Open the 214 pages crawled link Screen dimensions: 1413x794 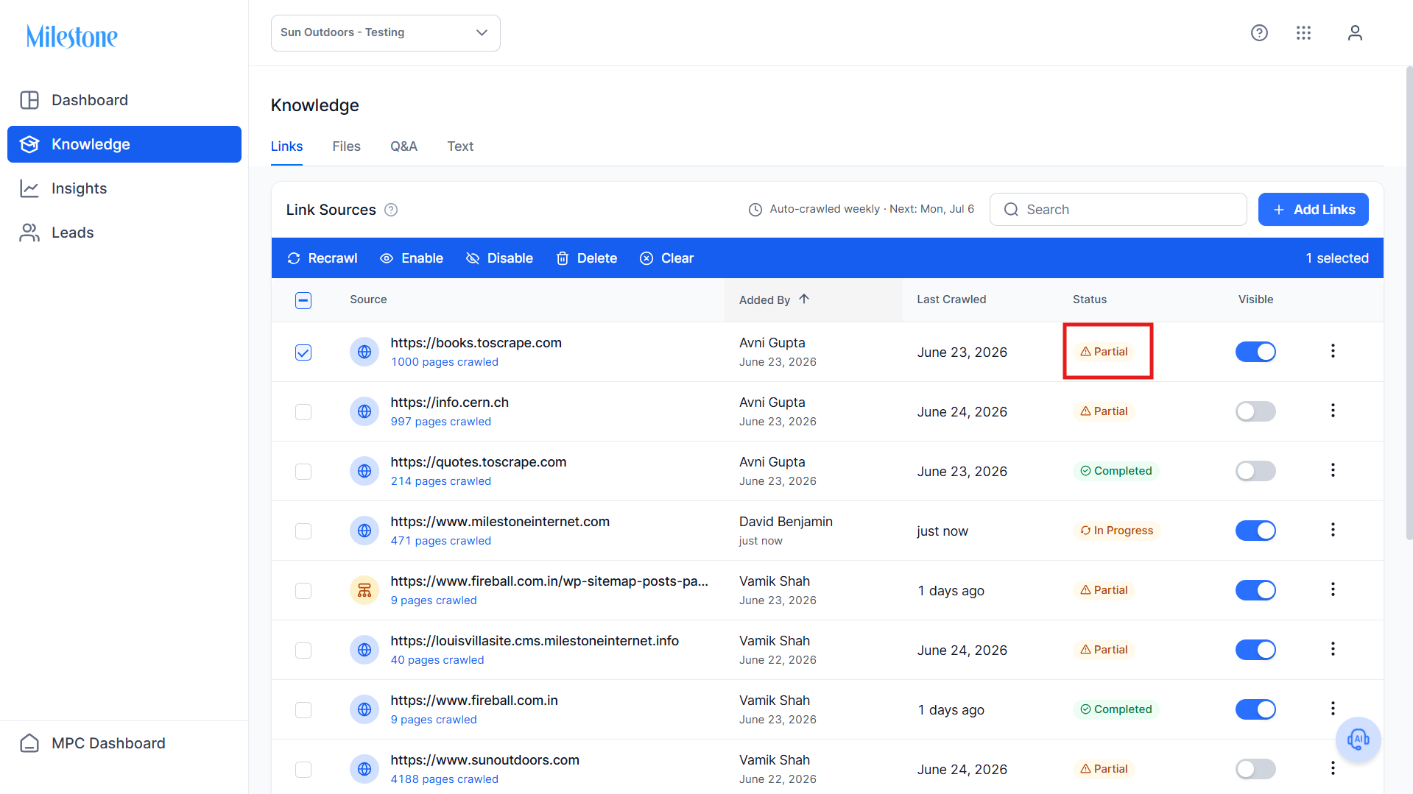point(441,481)
